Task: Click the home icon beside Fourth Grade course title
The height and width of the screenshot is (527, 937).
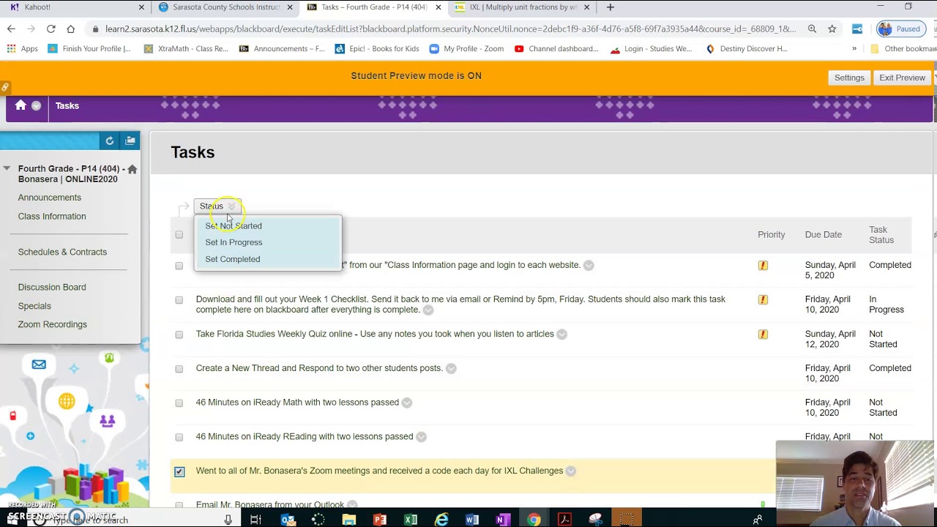Action: [132, 169]
